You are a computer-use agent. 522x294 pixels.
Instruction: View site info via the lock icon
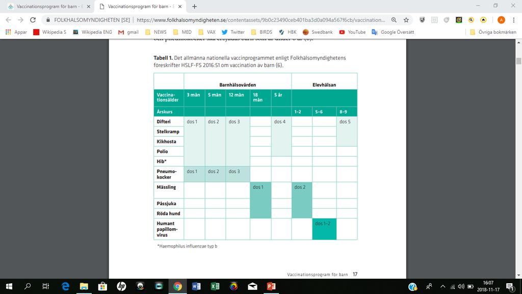[x=48, y=20]
